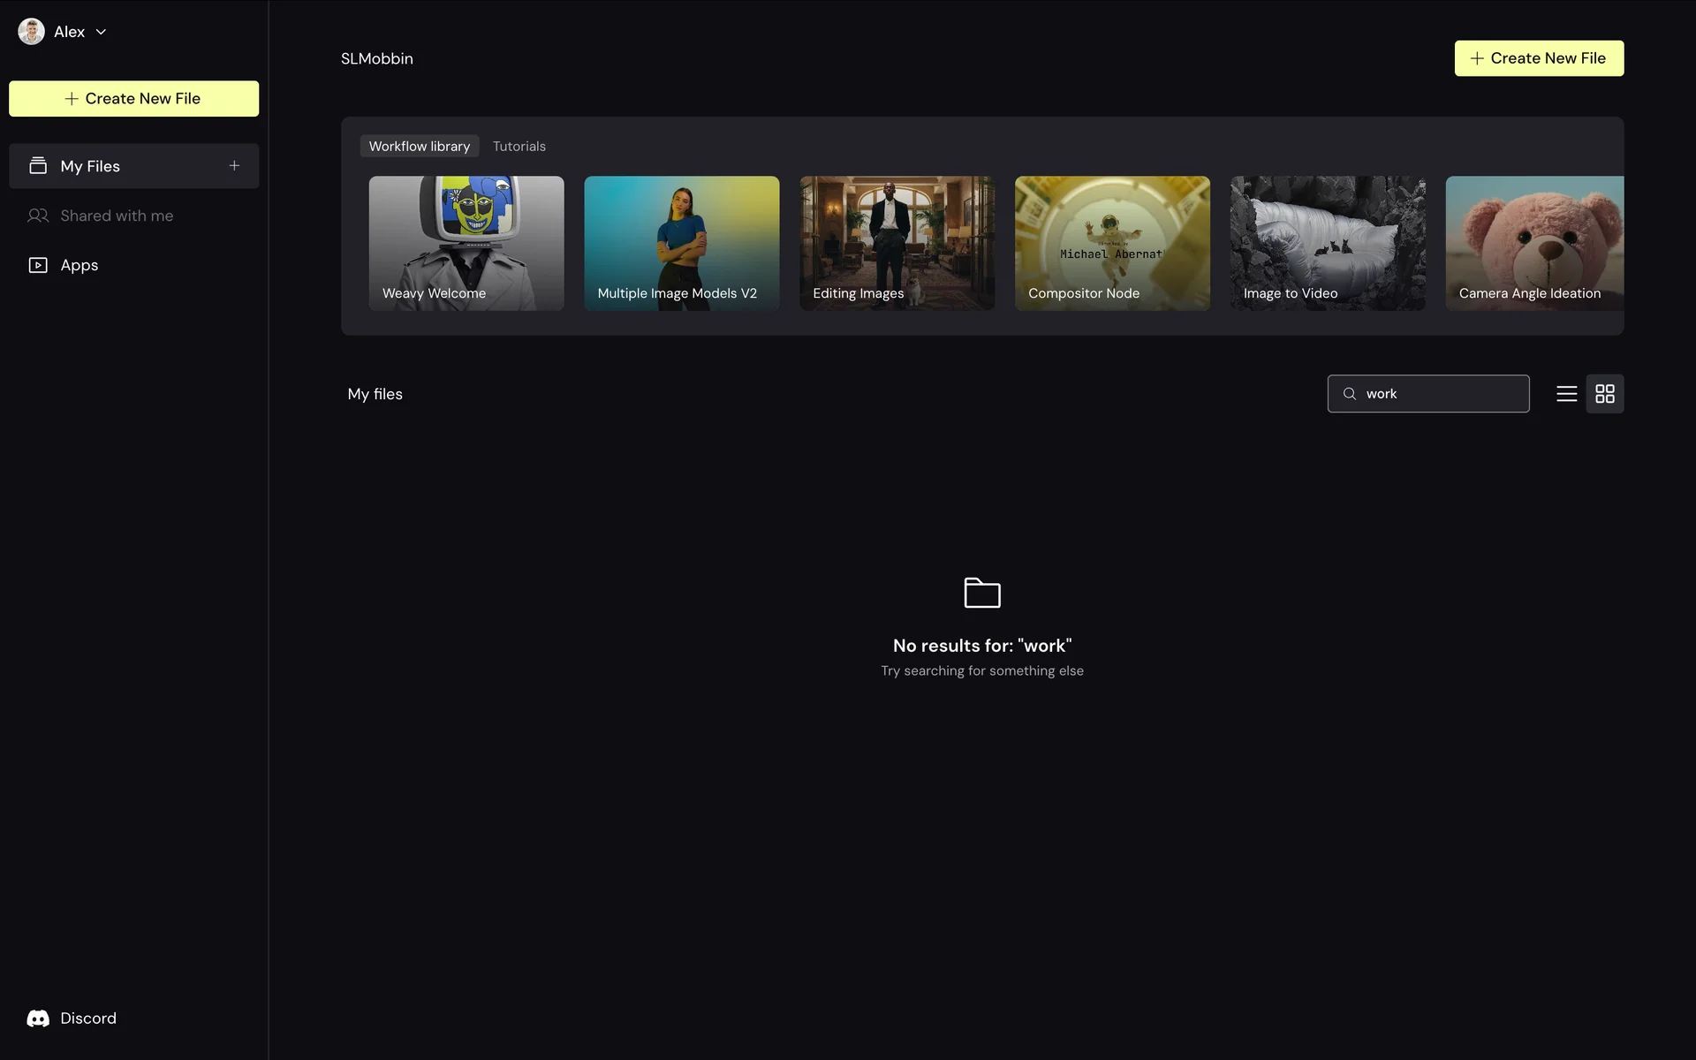
Task: Open Multiple Image Models V2 workflow
Action: 681,243
